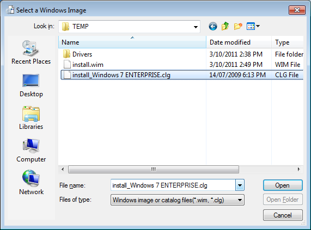Image resolution: width=311 pixels, height=230 pixels.
Task: Click date 3/10/2011 2:38 PM
Action: 236,54
